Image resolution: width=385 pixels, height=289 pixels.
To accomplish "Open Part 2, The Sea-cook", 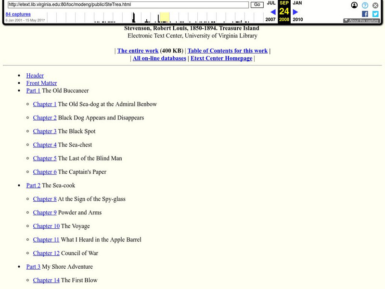I will click(x=33, y=185).
